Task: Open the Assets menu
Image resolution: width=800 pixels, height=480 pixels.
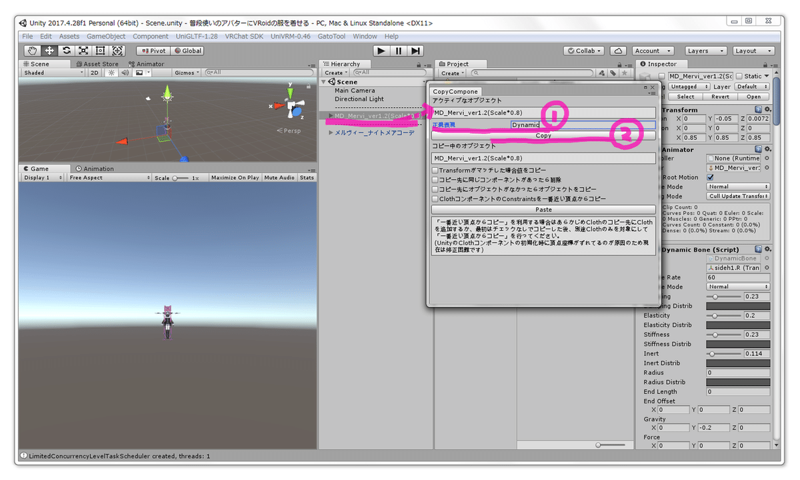Action: tap(69, 36)
